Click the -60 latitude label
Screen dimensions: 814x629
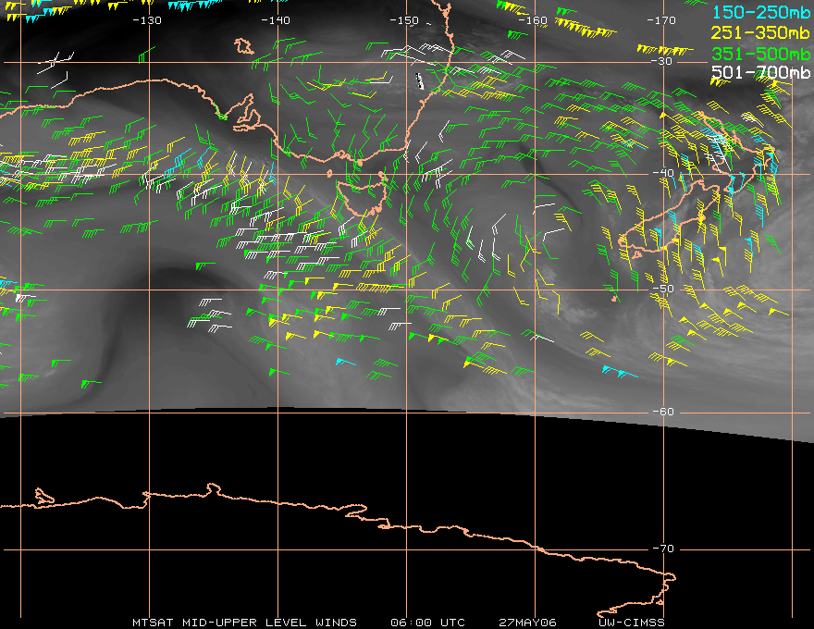663,412
